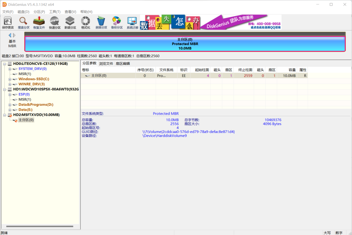Collapse the HD1:WDCWD10SPSX disk node

(4, 90)
